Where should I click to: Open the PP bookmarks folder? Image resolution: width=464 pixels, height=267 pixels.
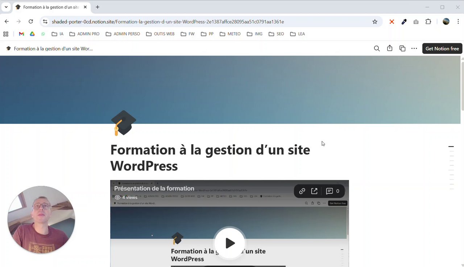207,34
